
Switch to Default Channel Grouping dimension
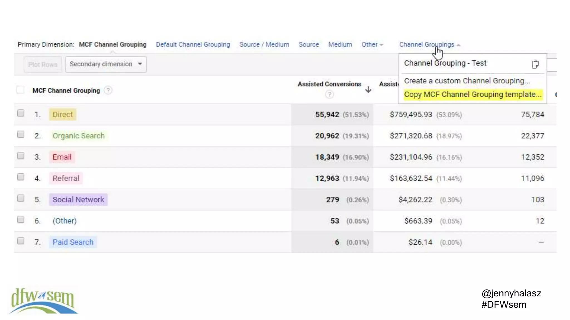click(x=193, y=44)
